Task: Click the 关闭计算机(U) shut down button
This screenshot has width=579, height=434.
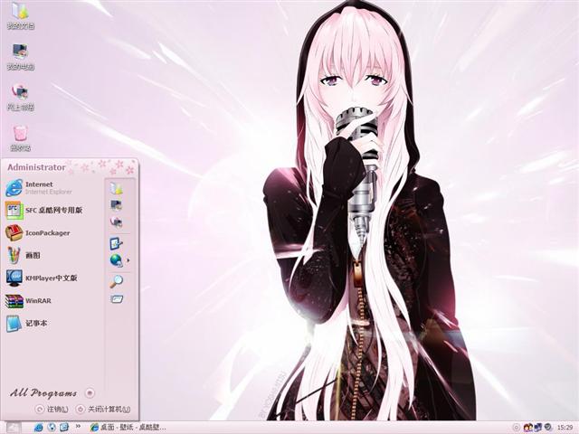Action: [x=103, y=409]
